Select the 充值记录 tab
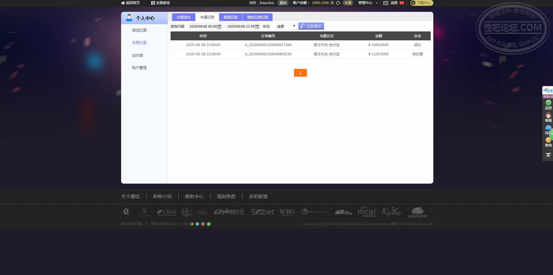This screenshot has height=275, width=553. click(x=207, y=17)
